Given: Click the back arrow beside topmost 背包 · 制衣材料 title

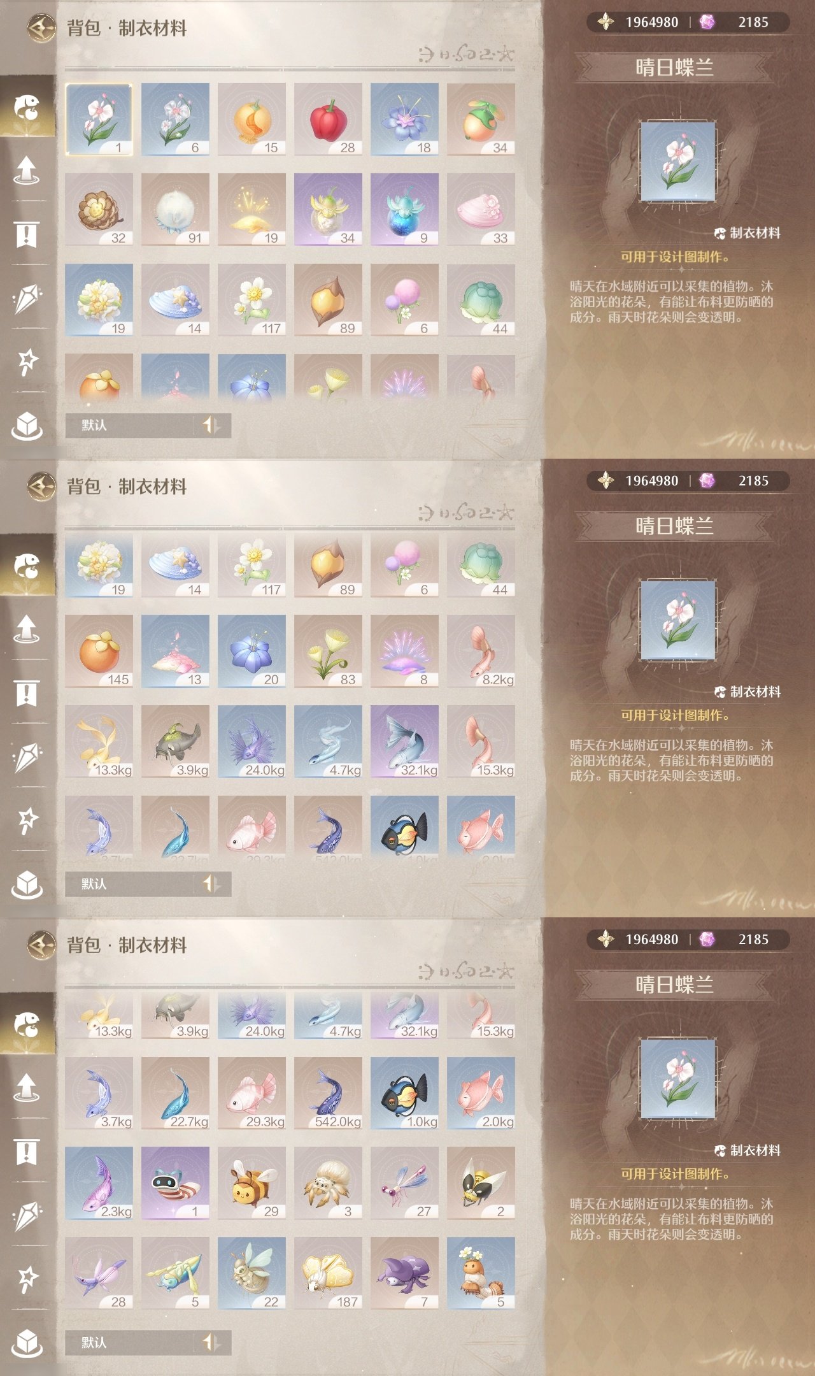Looking at the screenshot, I should coord(41,27).
